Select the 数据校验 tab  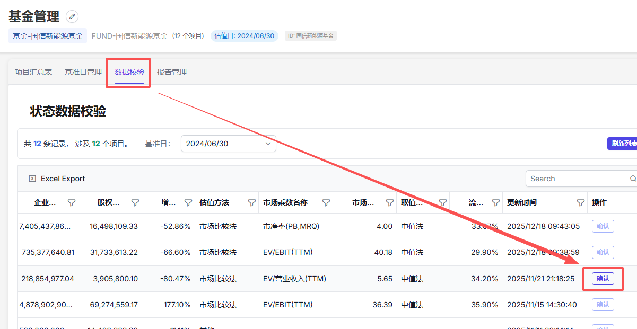129,72
